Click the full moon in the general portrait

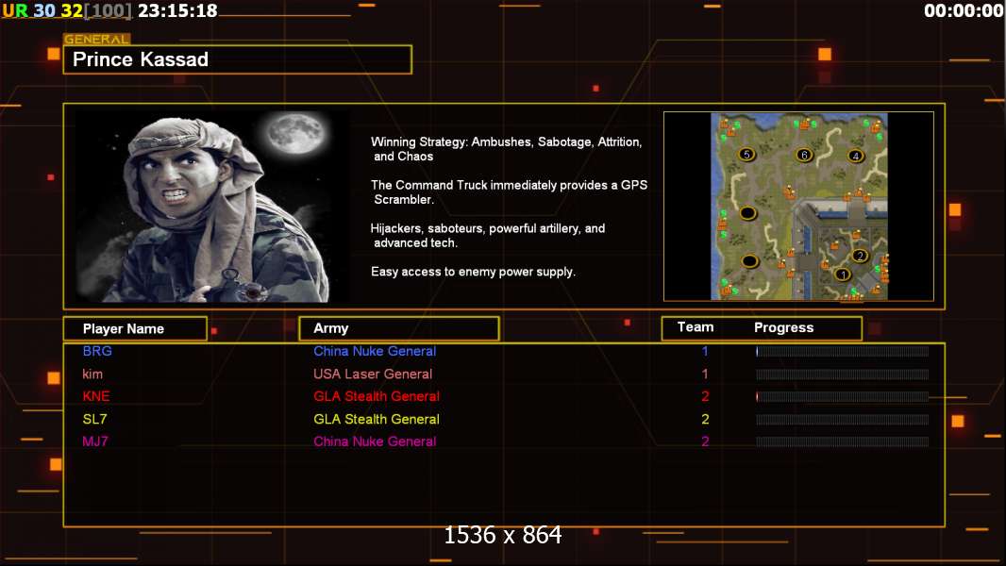(295, 134)
